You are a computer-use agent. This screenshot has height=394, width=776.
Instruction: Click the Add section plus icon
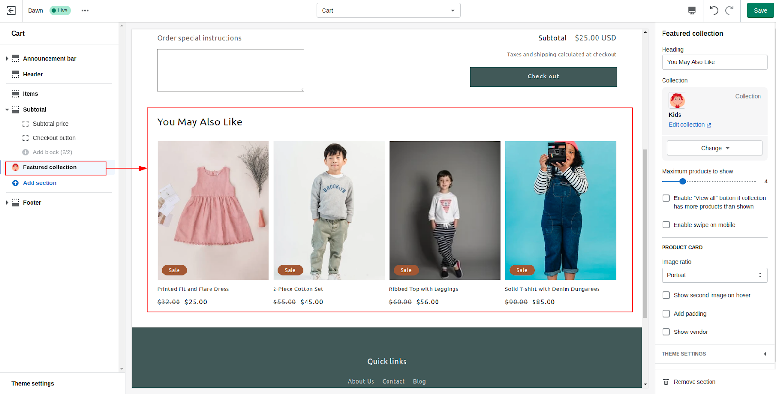click(x=16, y=183)
